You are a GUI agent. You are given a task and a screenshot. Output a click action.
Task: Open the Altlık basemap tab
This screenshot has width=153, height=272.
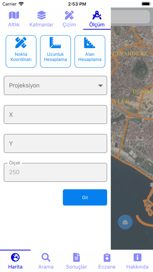[x=14, y=19]
